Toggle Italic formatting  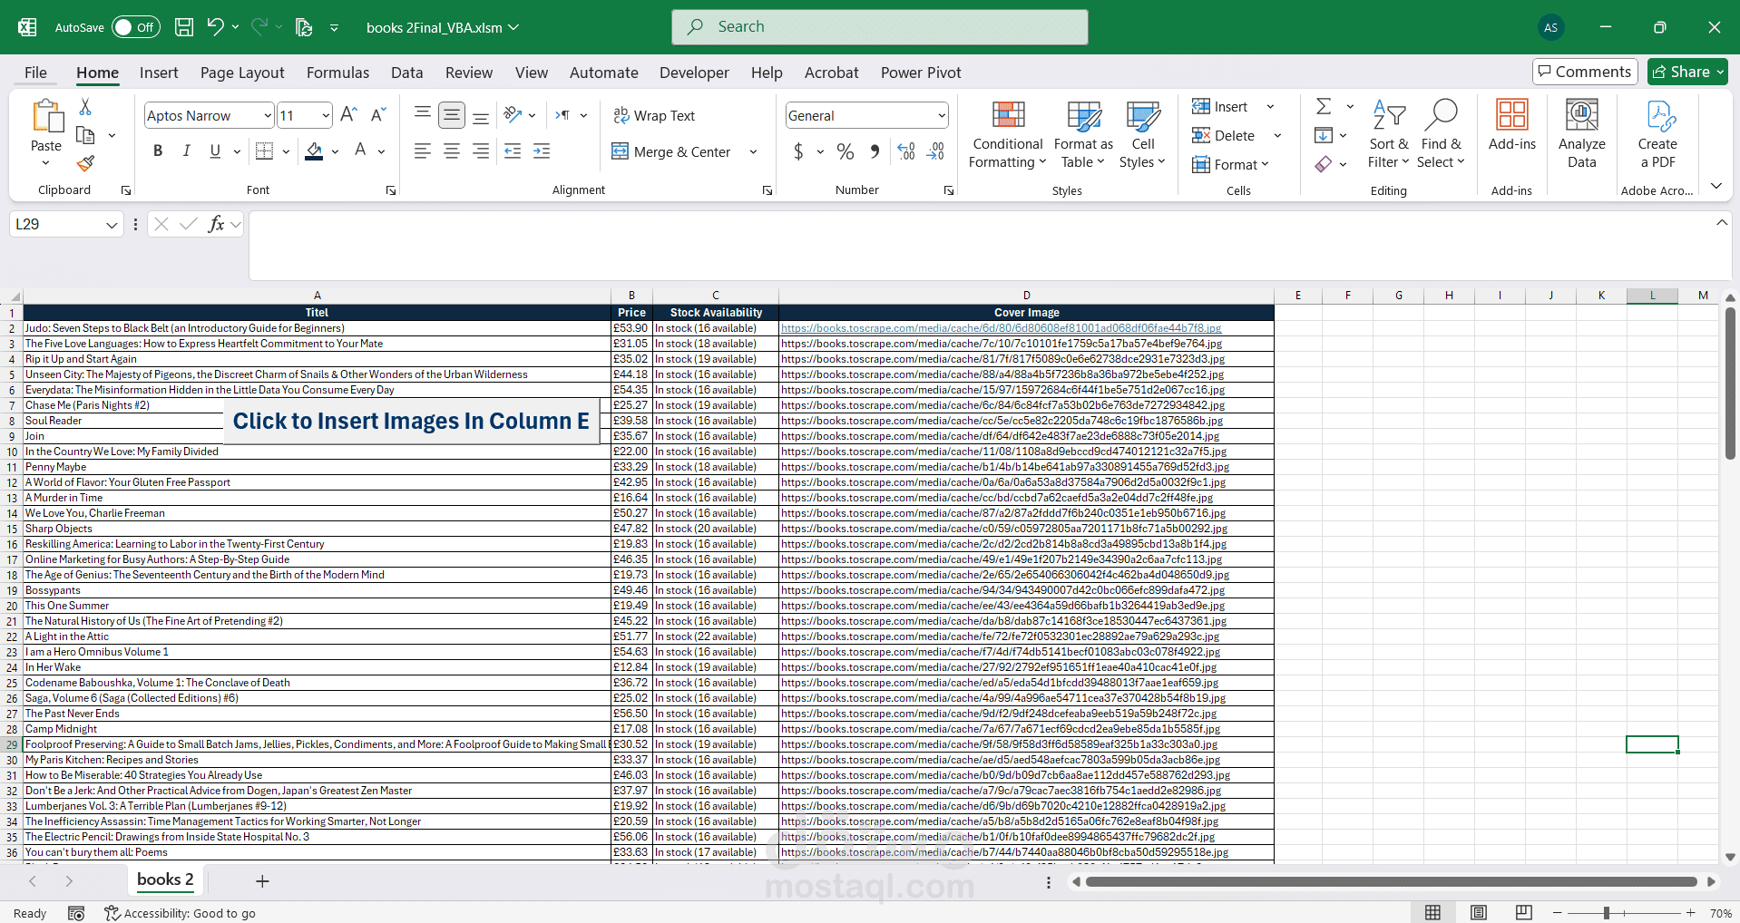point(187,151)
